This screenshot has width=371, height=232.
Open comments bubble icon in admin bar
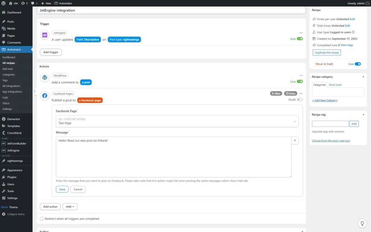pos(33,3)
